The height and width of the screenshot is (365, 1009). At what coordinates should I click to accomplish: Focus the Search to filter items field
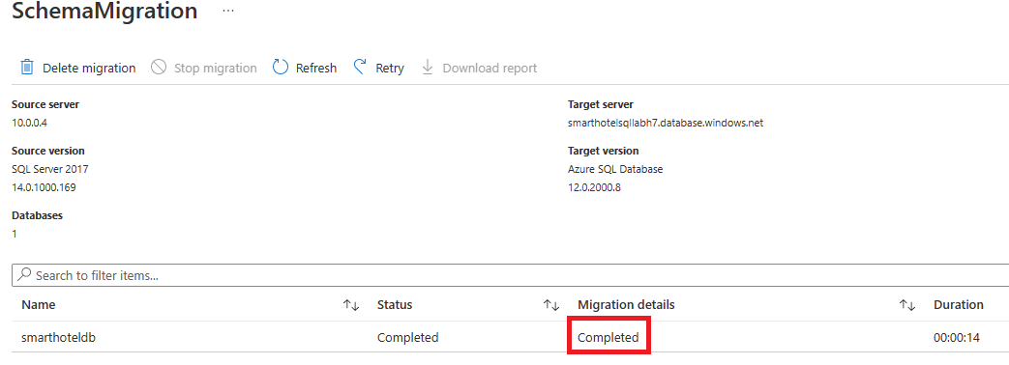click(x=510, y=275)
